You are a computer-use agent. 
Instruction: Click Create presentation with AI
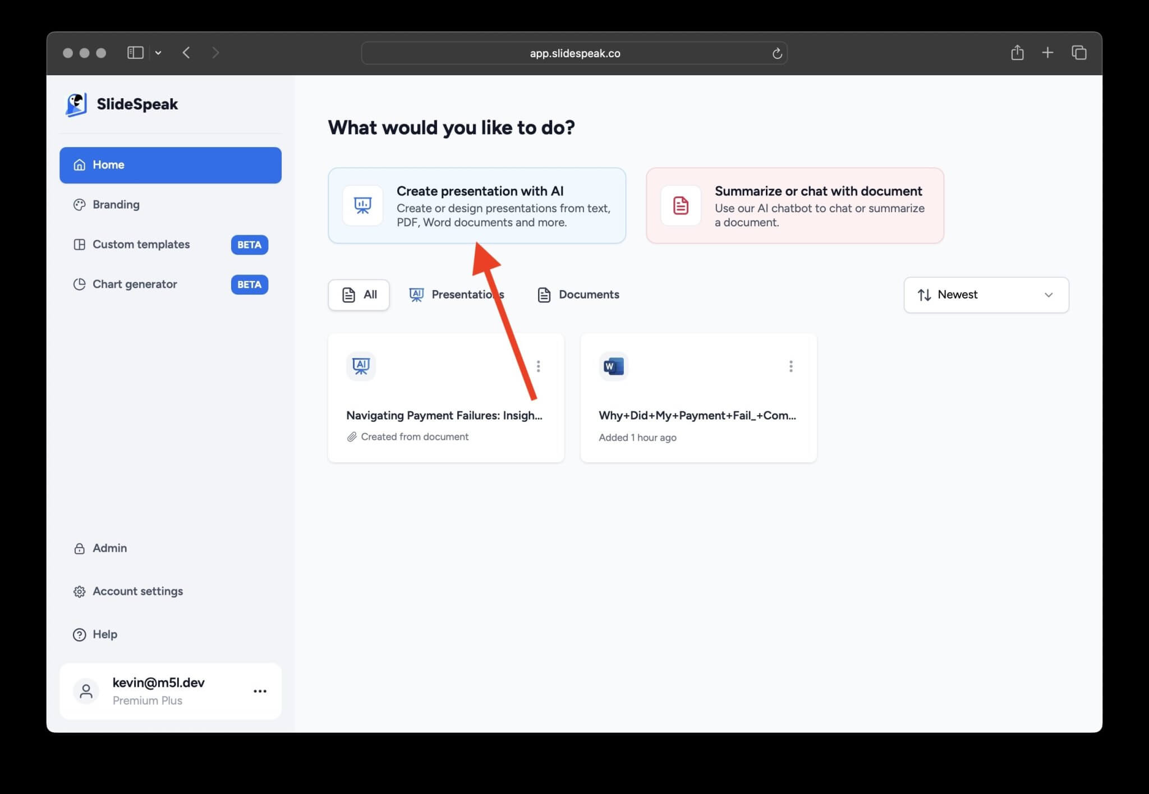pos(477,205)
